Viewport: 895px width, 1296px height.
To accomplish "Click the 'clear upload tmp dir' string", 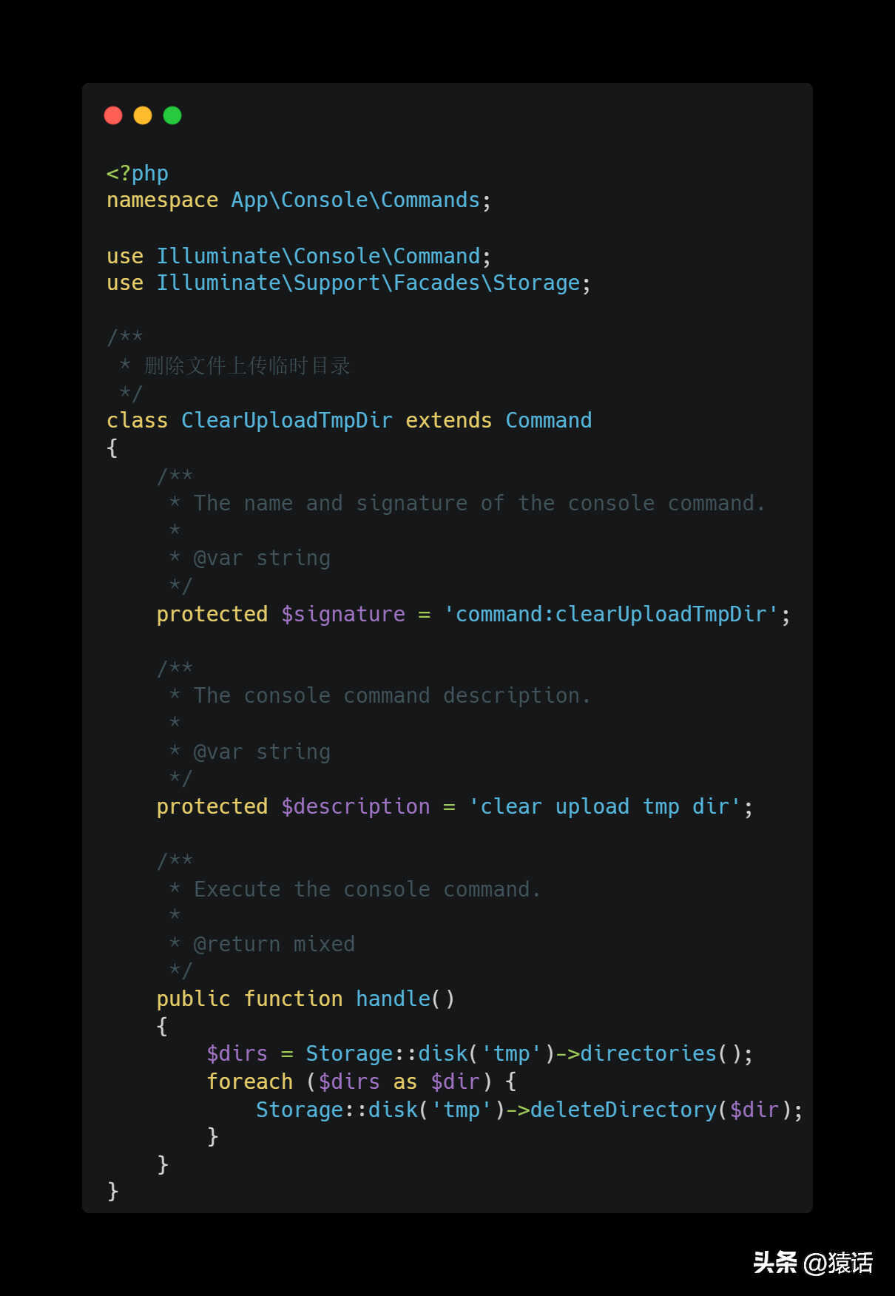I will click(x=605, y=807).
